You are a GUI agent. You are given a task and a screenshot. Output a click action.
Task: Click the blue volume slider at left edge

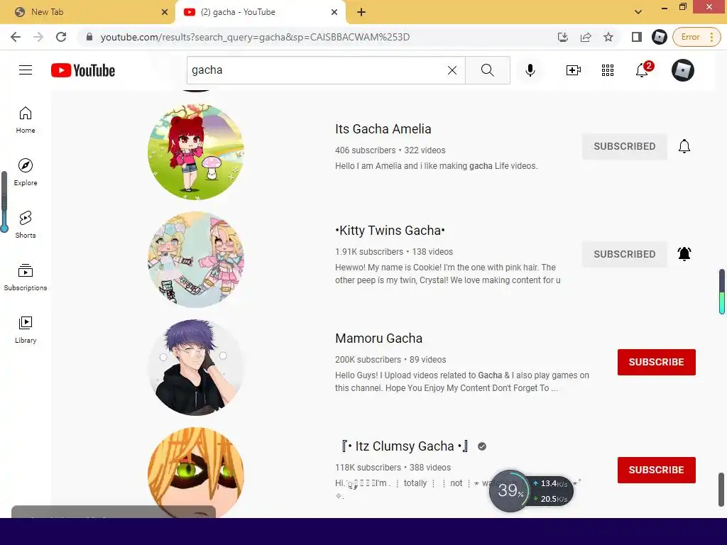[x=4, y=202]
